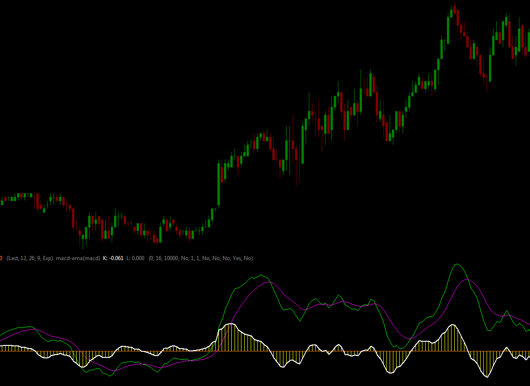
Task: Select the "(0, 16, 10000, No, 1, 1...)" settings text
Action: [x=201, y=258]
